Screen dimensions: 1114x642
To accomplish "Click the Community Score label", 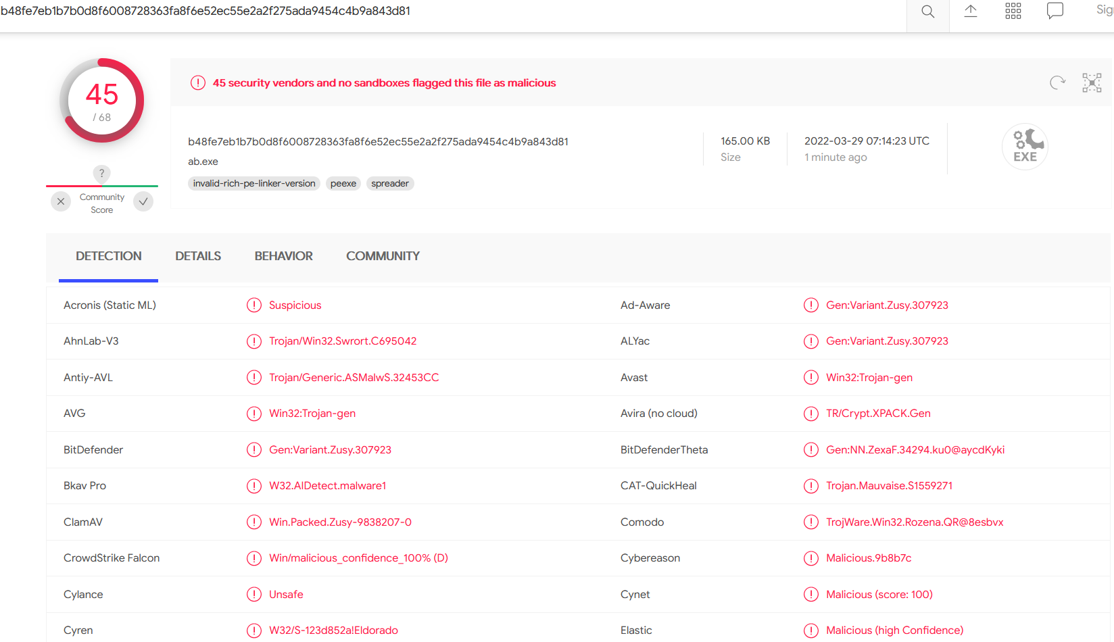I will pyautogui.click(x=102, y=203).
